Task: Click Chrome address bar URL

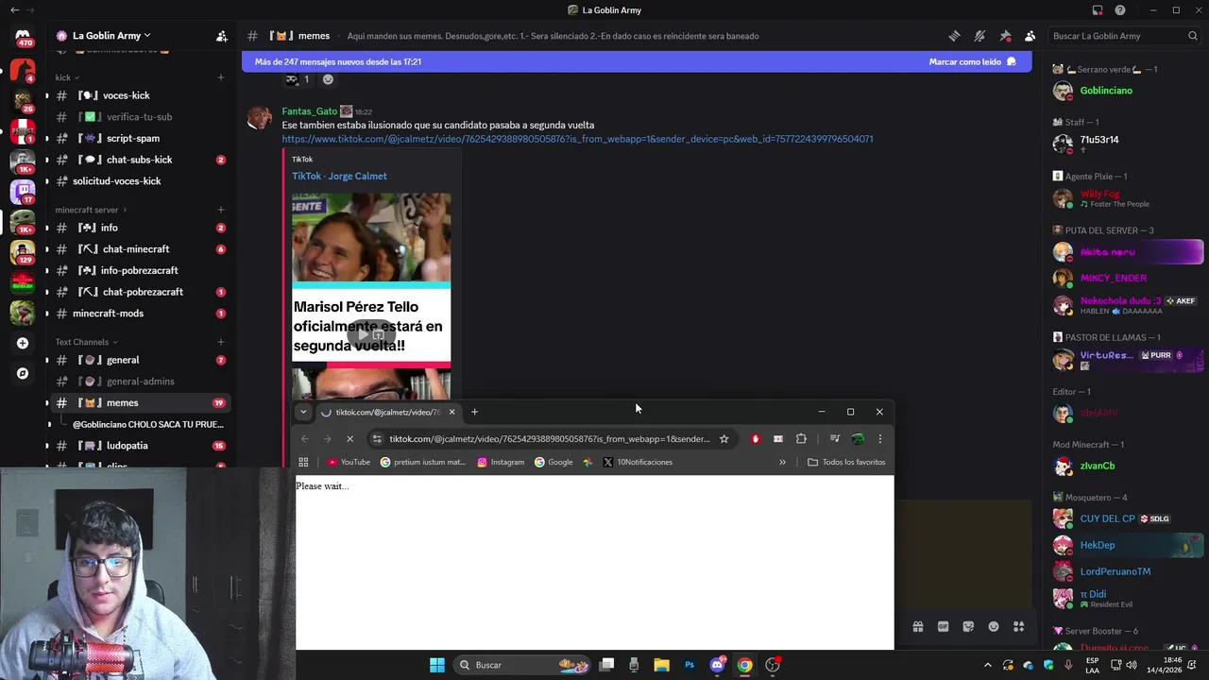Action: tap(549, 438)
